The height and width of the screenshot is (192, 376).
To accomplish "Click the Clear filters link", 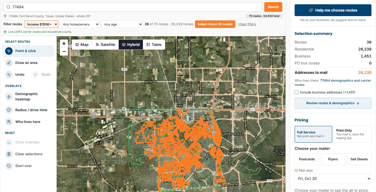I will [x=247, y=24].
